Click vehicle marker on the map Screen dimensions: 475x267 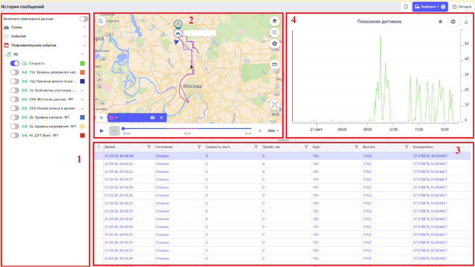(x=178, y=33)
